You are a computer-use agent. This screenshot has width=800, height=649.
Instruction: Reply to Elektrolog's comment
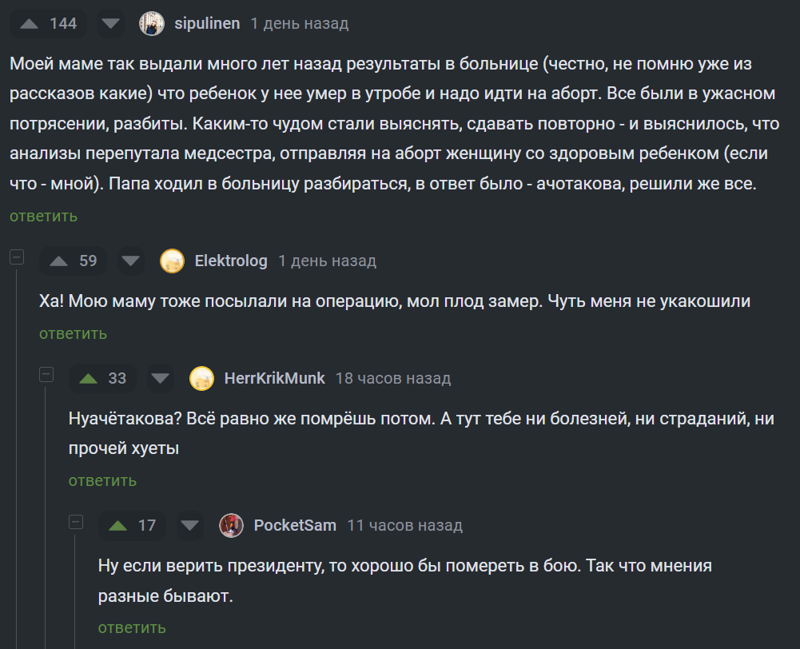pos(73,333)
